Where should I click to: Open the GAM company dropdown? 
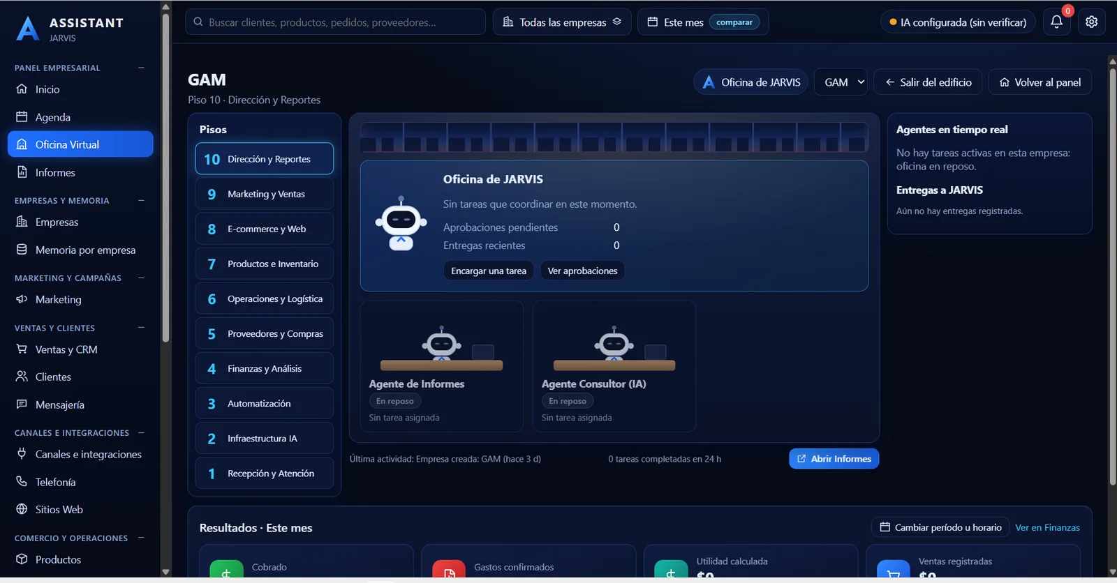click(841, 82)
